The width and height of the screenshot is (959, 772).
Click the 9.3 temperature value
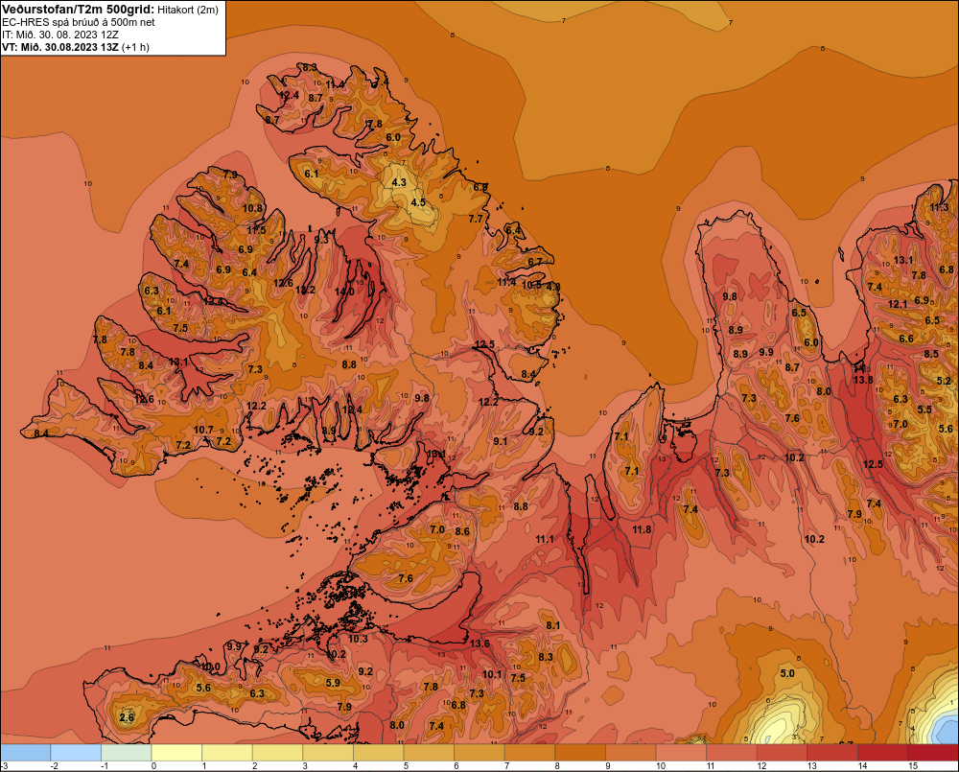tap(321, 240)
